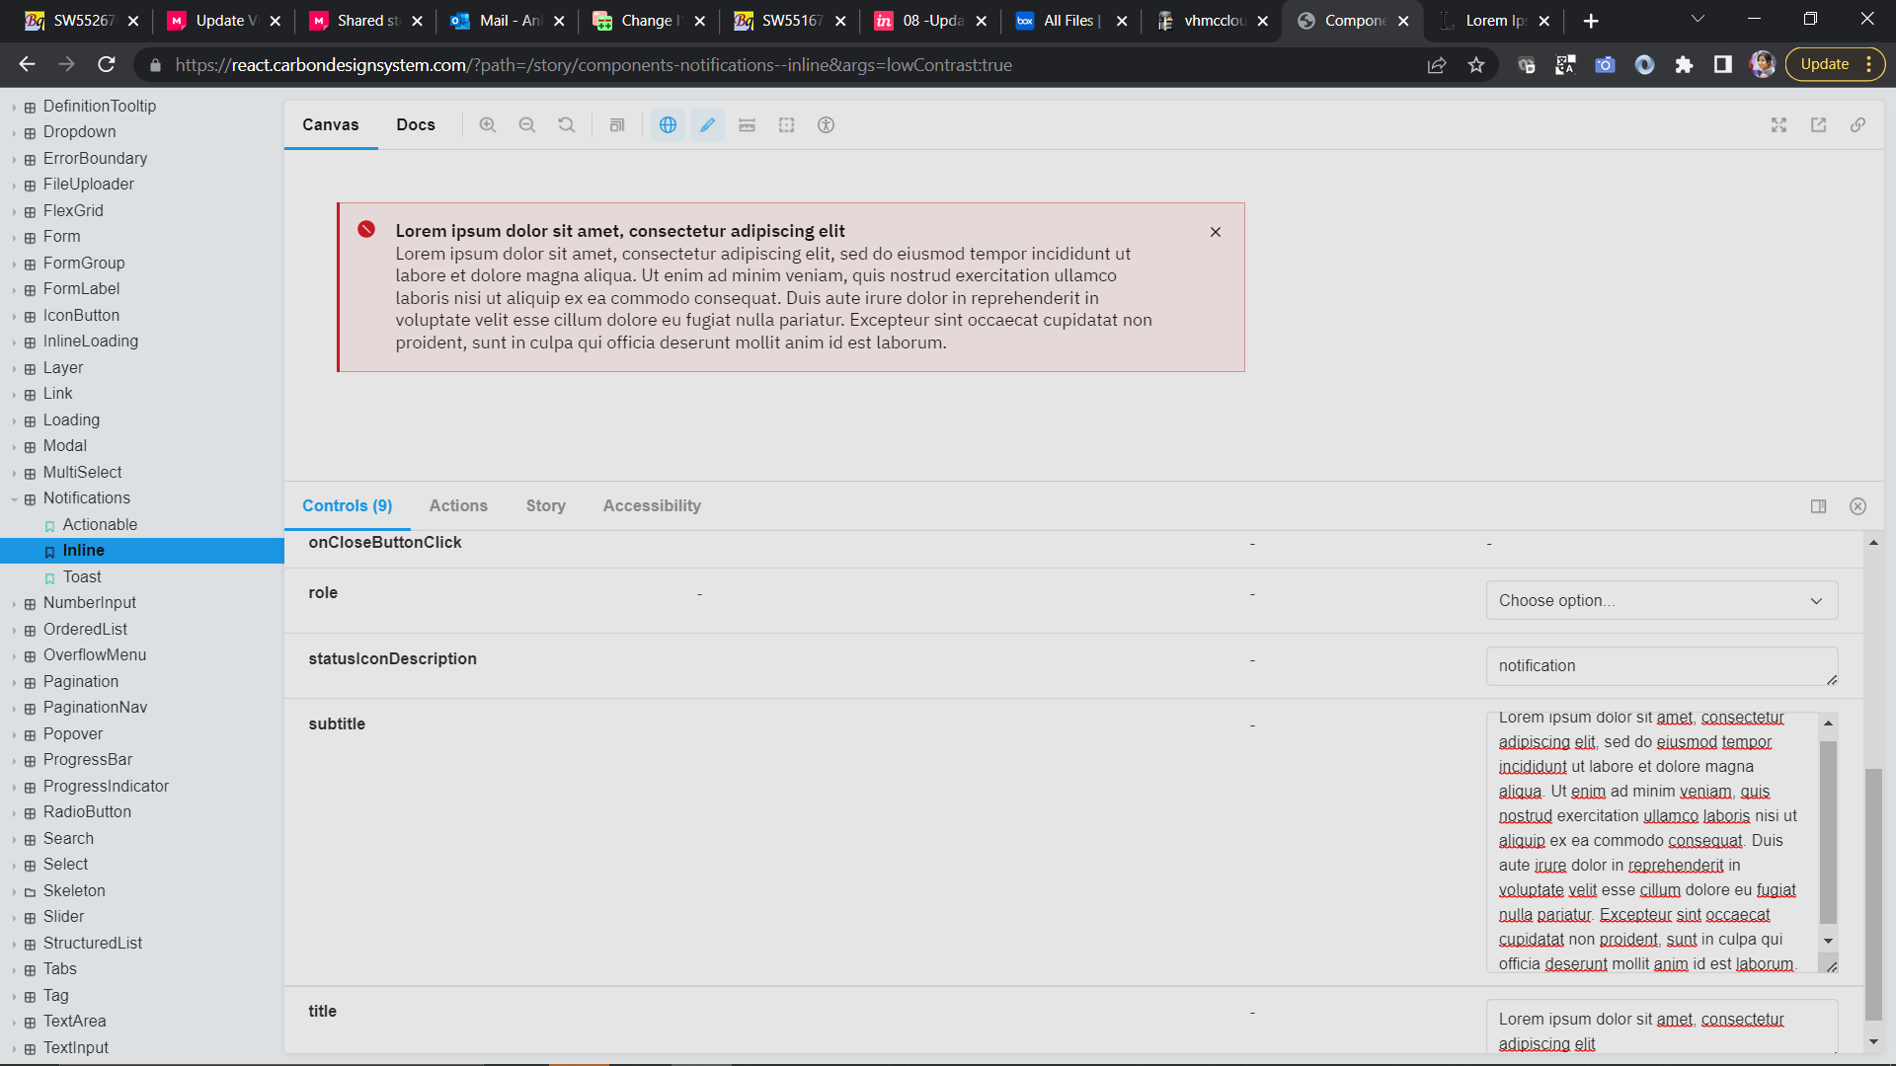
Task: Open the Accessibility panel tab
Action: [x=651, y=505]
